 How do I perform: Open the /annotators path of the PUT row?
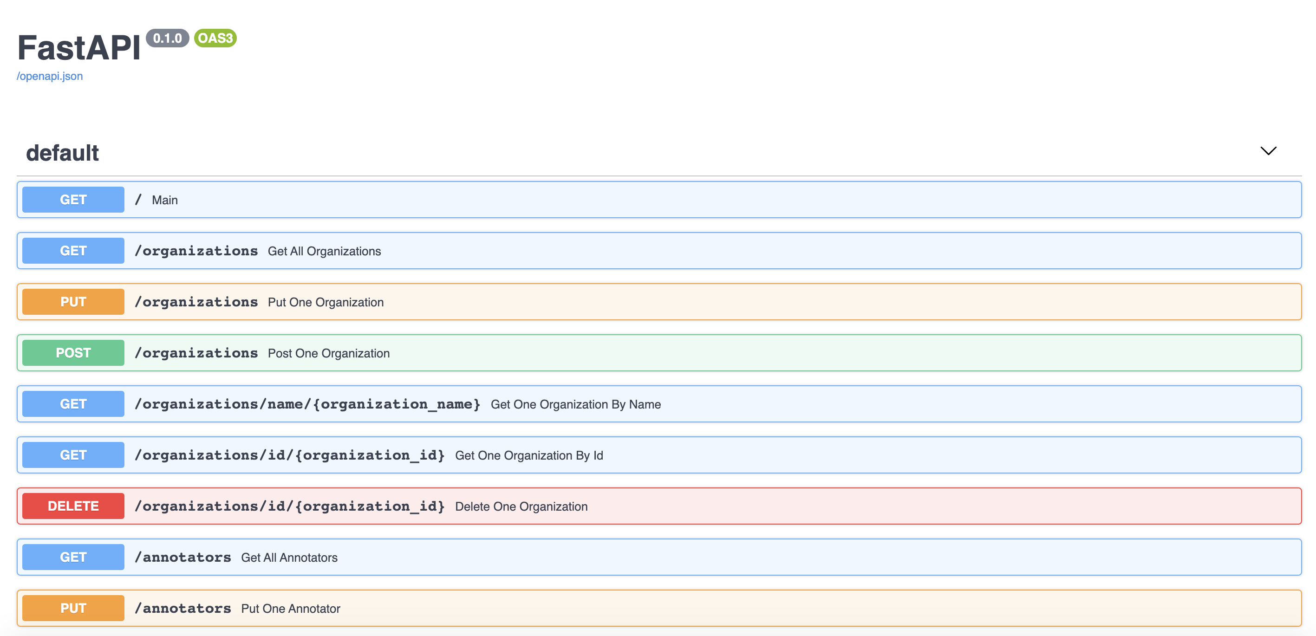pos(183,609)
